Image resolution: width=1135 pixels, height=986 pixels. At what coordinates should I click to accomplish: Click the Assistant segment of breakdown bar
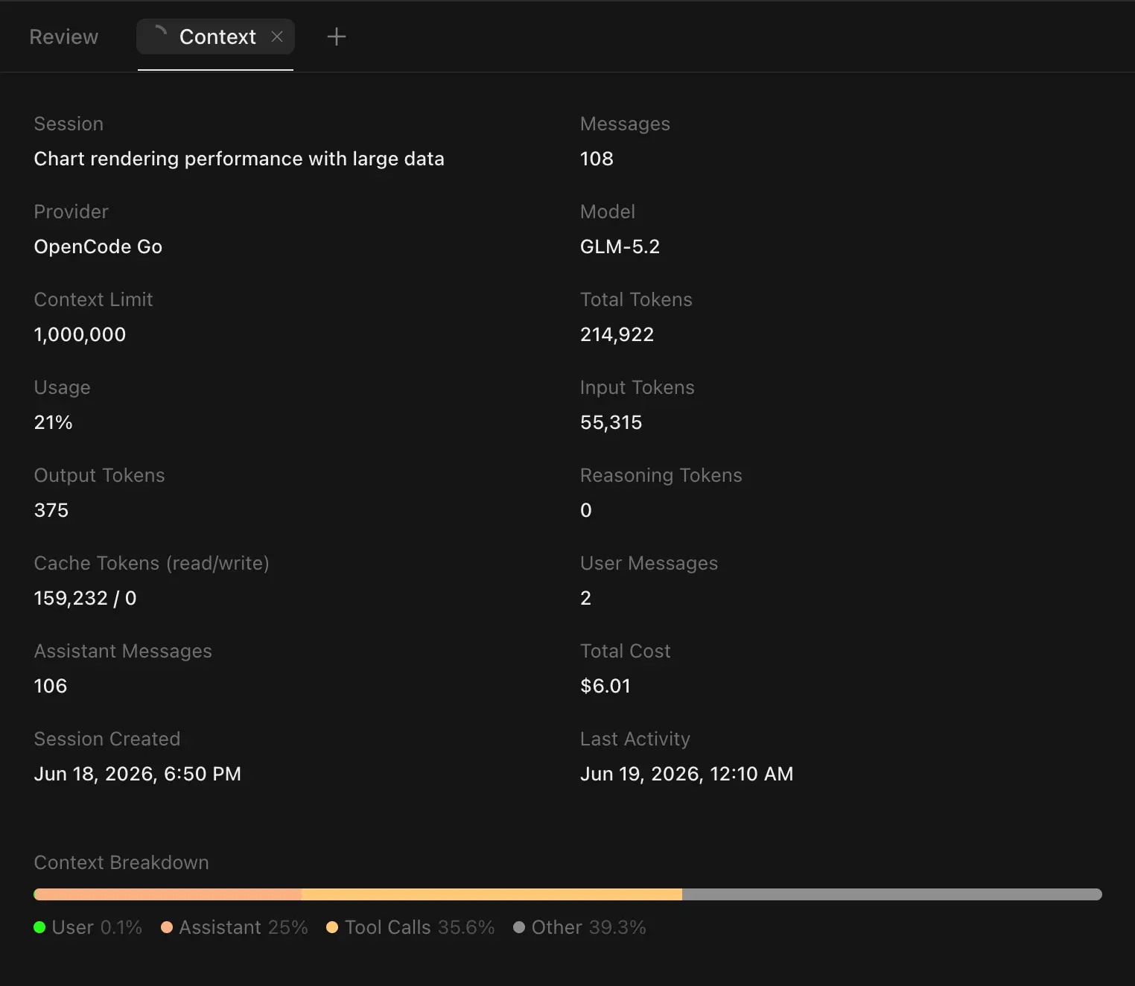pyautogui.click(x=168, y=894)
